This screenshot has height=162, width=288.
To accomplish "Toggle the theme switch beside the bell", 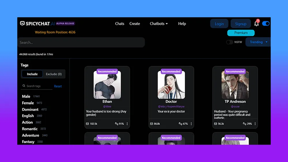I will (x=266, y=24).
